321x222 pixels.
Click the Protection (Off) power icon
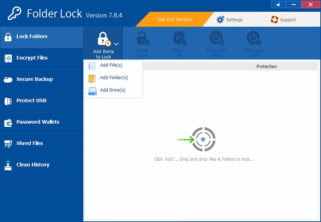tap(254, 38)
